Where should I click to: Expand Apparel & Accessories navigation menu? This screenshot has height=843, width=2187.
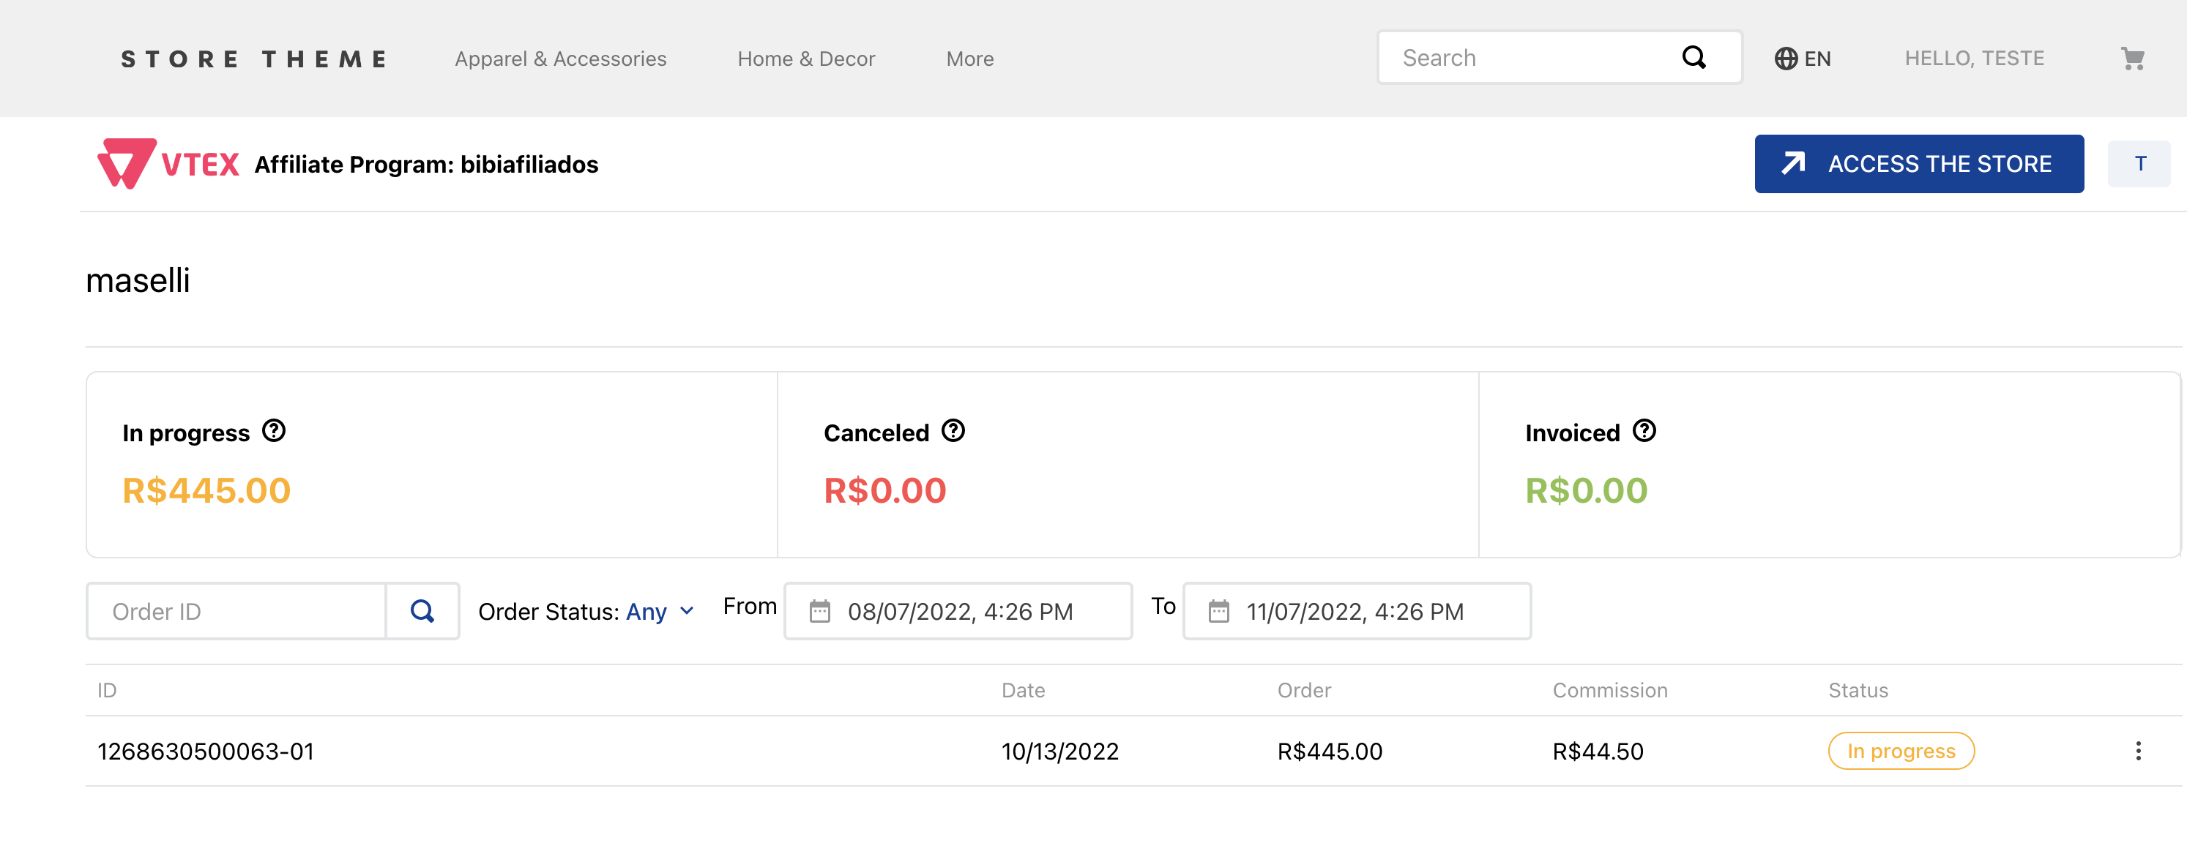click(x=559, y=59)
